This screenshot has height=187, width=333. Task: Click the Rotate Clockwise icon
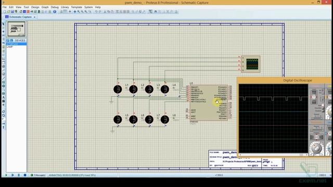point(3,112)
